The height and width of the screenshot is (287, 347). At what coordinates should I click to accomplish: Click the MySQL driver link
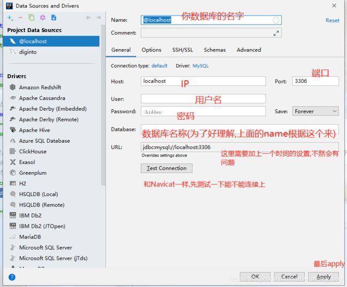point(201,66)
